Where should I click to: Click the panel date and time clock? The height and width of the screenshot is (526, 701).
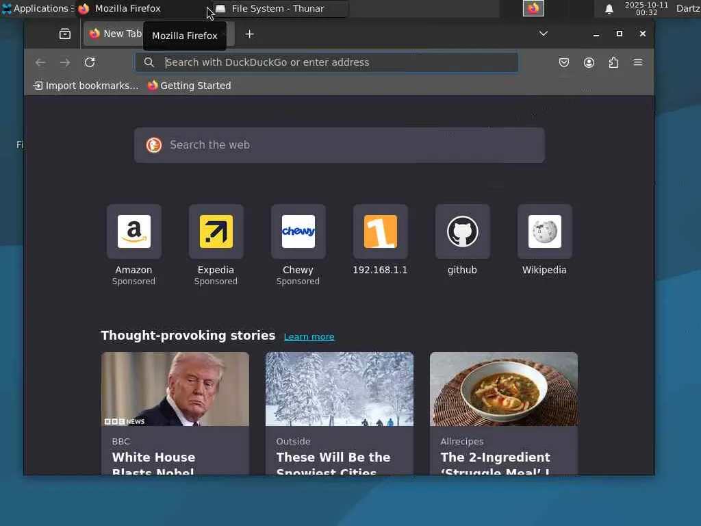click(646, 8)
